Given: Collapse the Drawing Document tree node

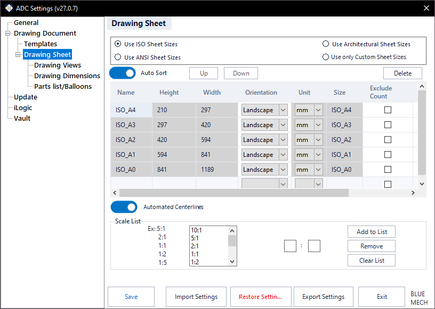Looking at the screenshot, I should point(8,33).
